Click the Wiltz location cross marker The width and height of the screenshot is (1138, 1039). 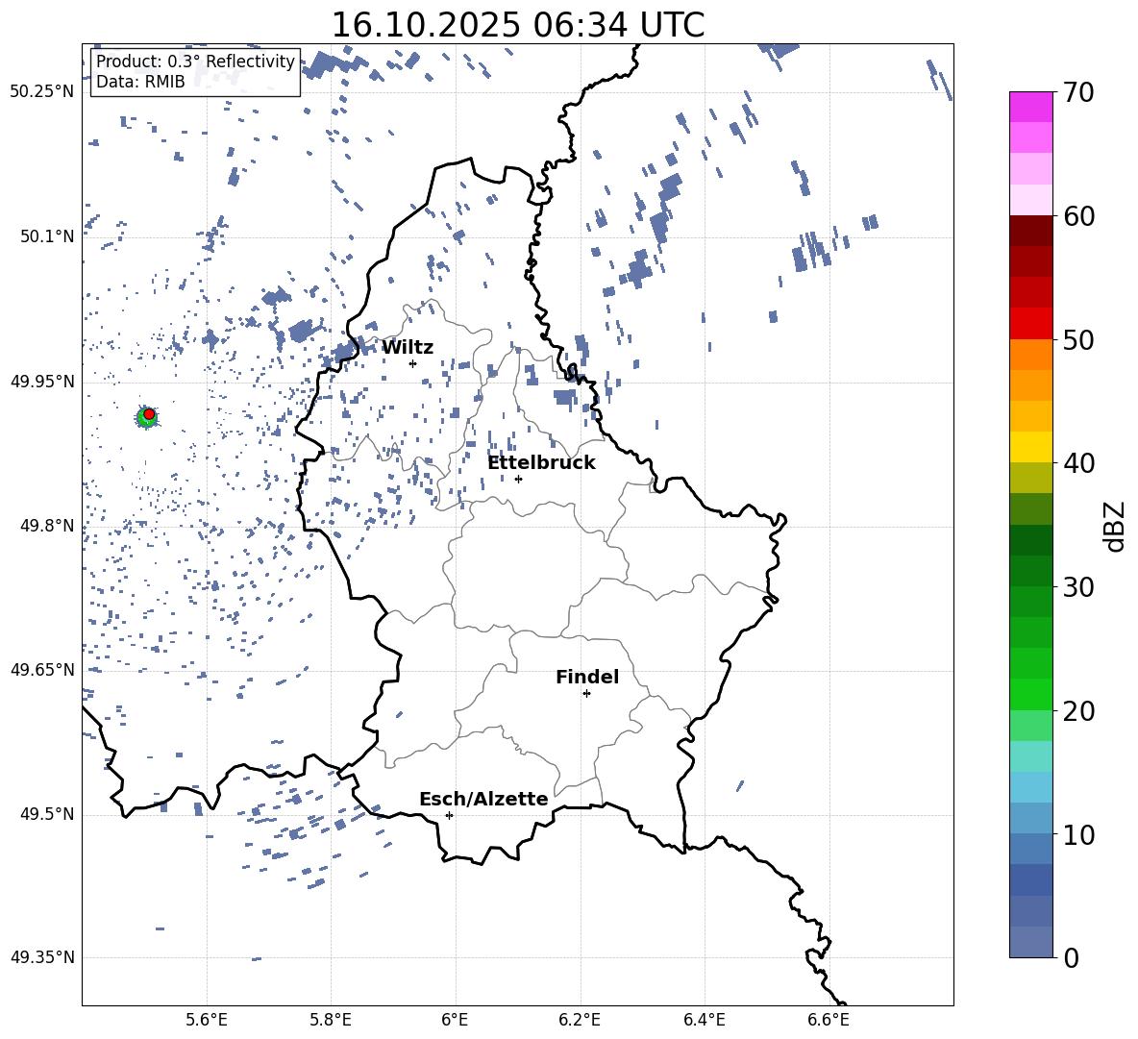pyautogui.click(x=413, y=363)
